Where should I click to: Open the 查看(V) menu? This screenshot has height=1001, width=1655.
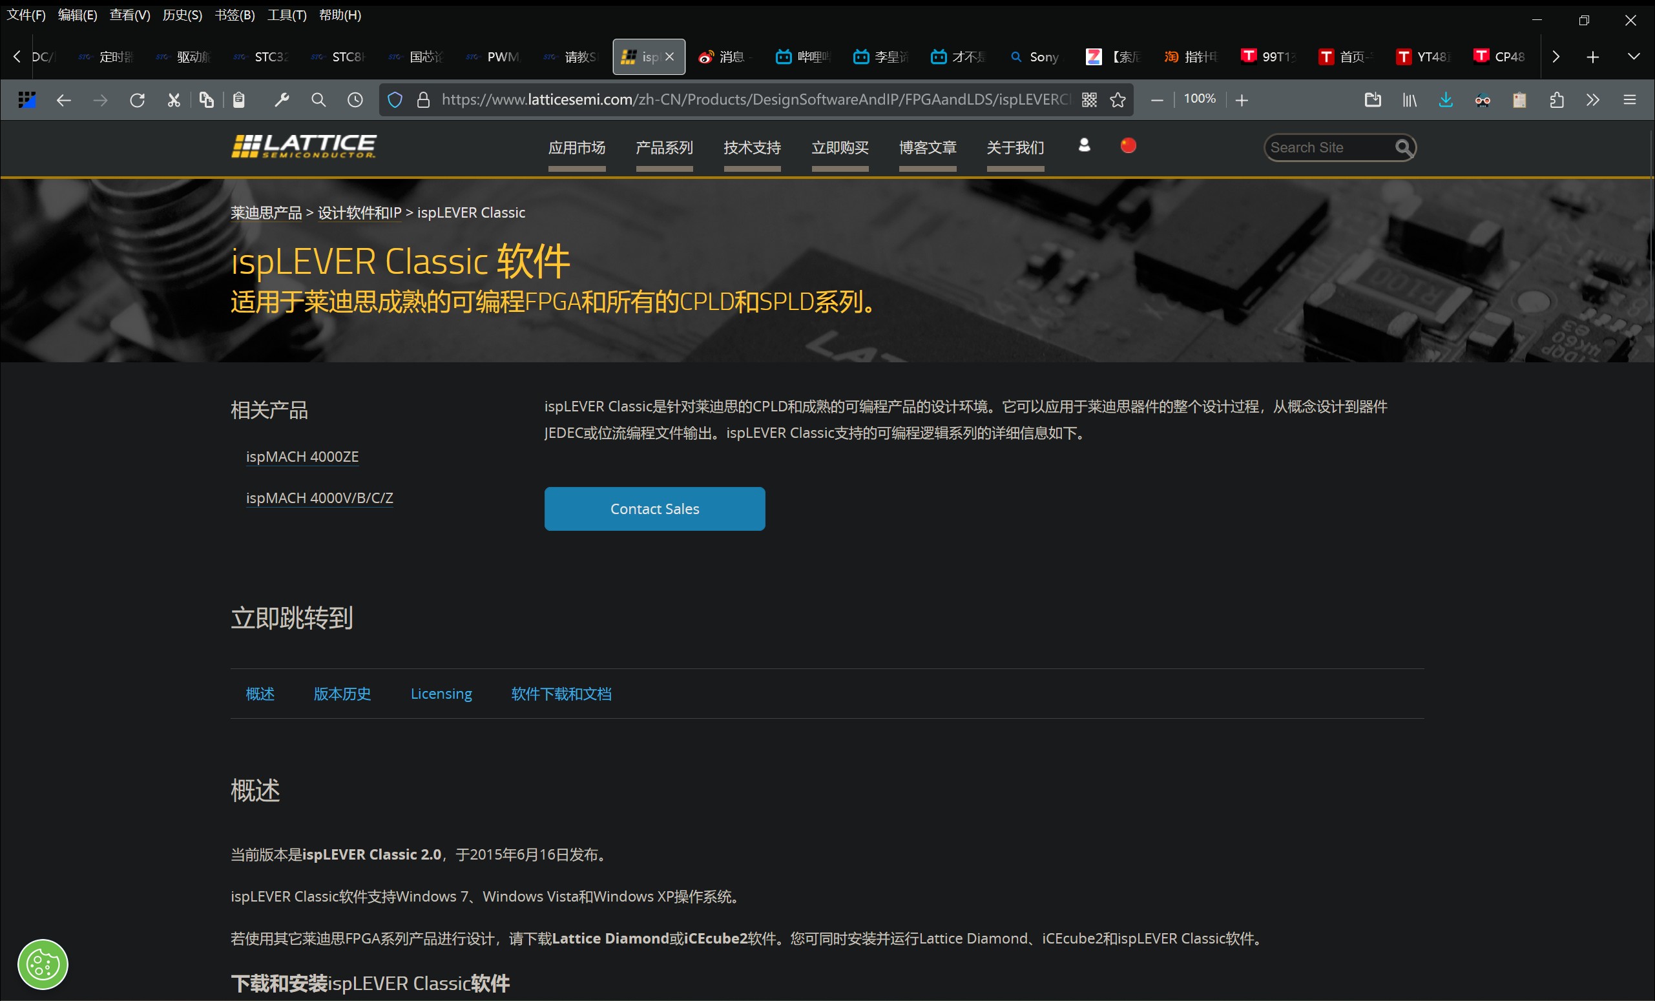130,15
